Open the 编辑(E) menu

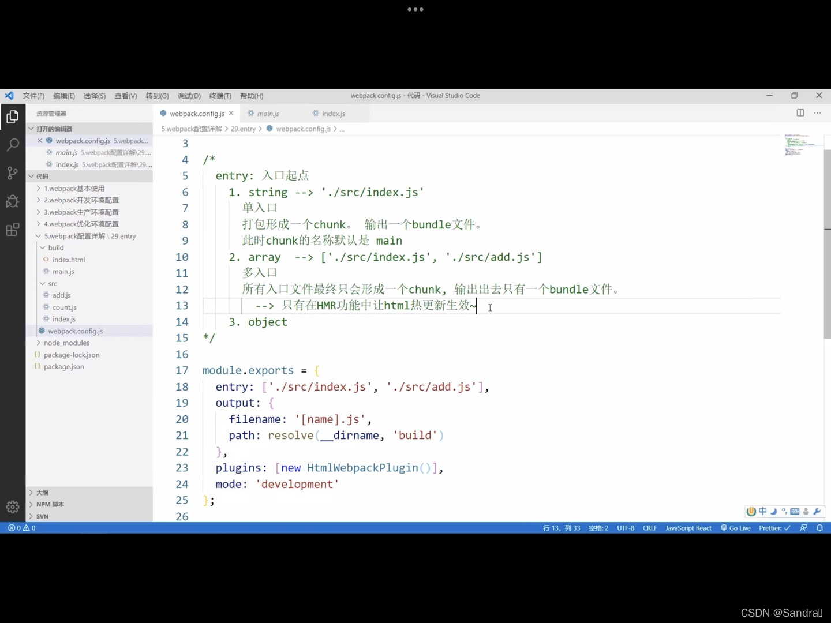pyautogui.click(x=64, y=96)
